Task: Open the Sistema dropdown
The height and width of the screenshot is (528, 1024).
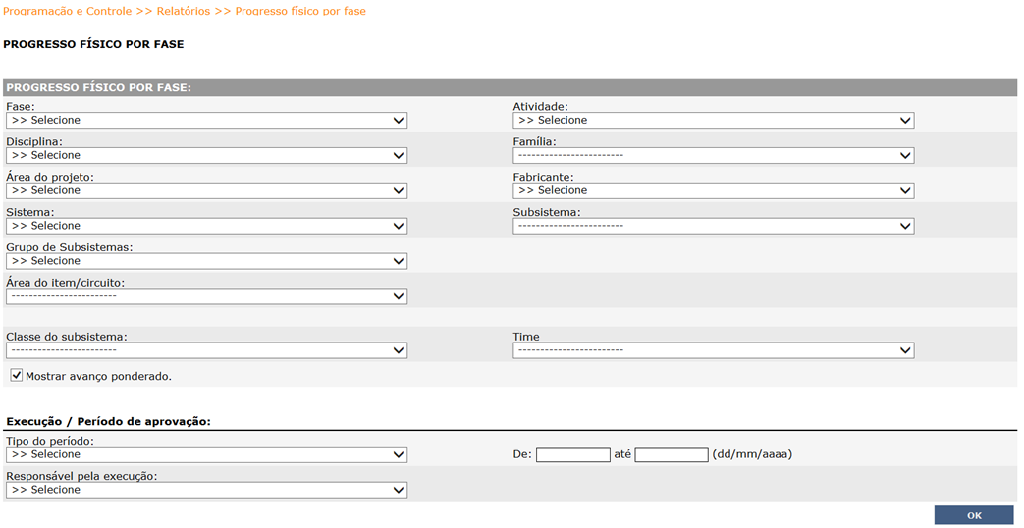Action: (x=206, y=226)
